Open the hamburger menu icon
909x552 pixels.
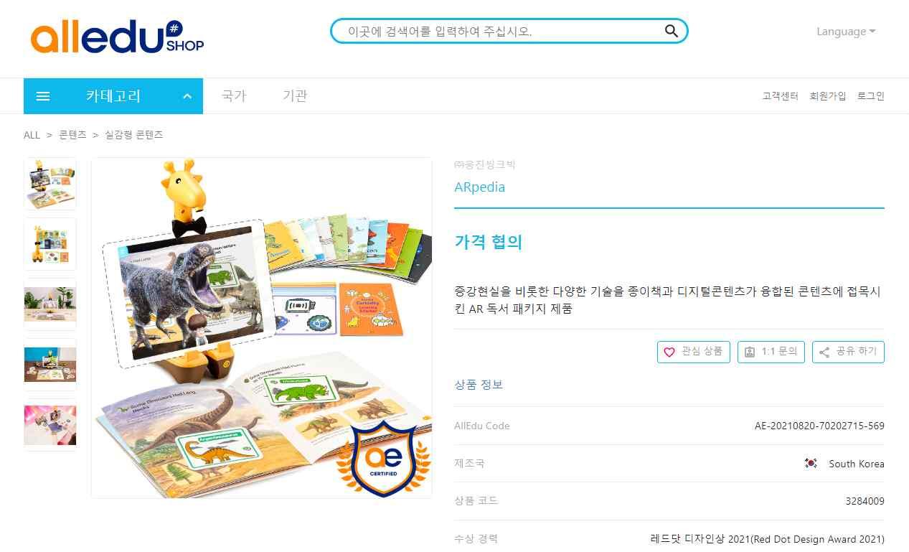[43, 96]
